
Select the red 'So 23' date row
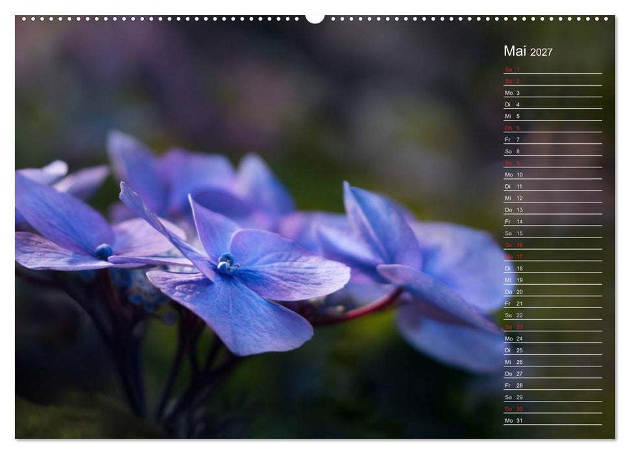pyautogui.click(x=553, y=327)
